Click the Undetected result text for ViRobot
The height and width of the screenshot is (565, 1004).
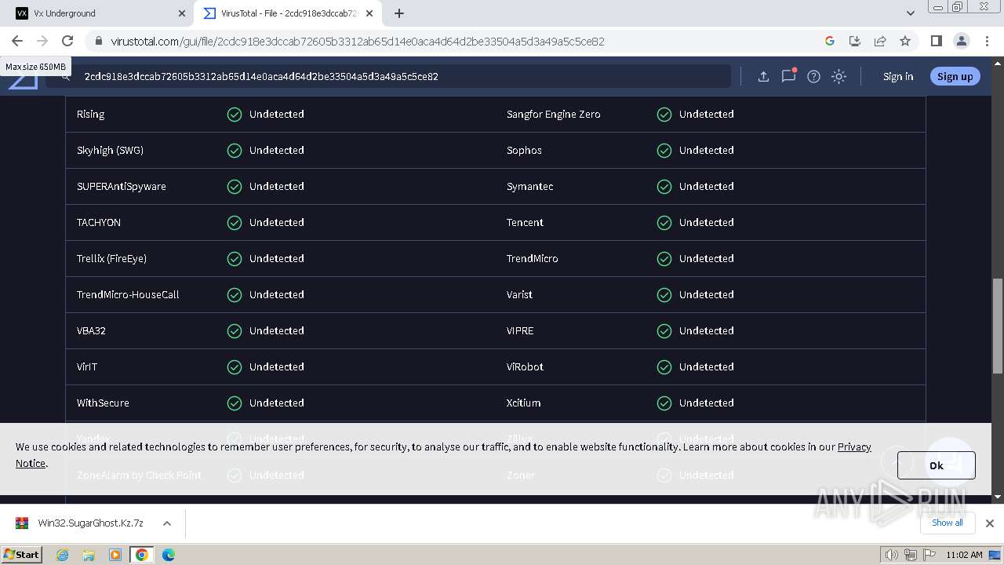(707, 366)
